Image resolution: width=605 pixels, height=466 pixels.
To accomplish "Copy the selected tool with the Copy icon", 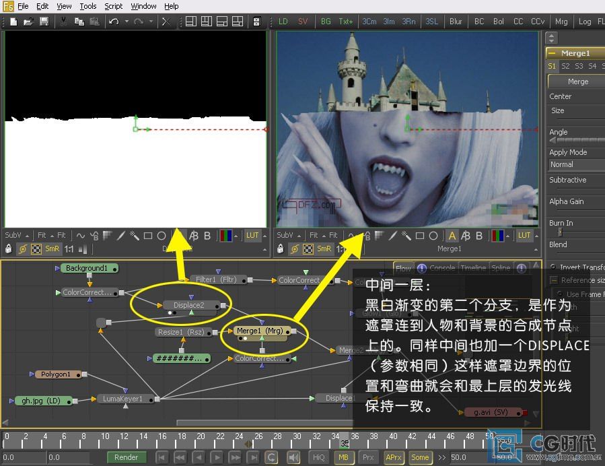I will click(x=79, y=22).
